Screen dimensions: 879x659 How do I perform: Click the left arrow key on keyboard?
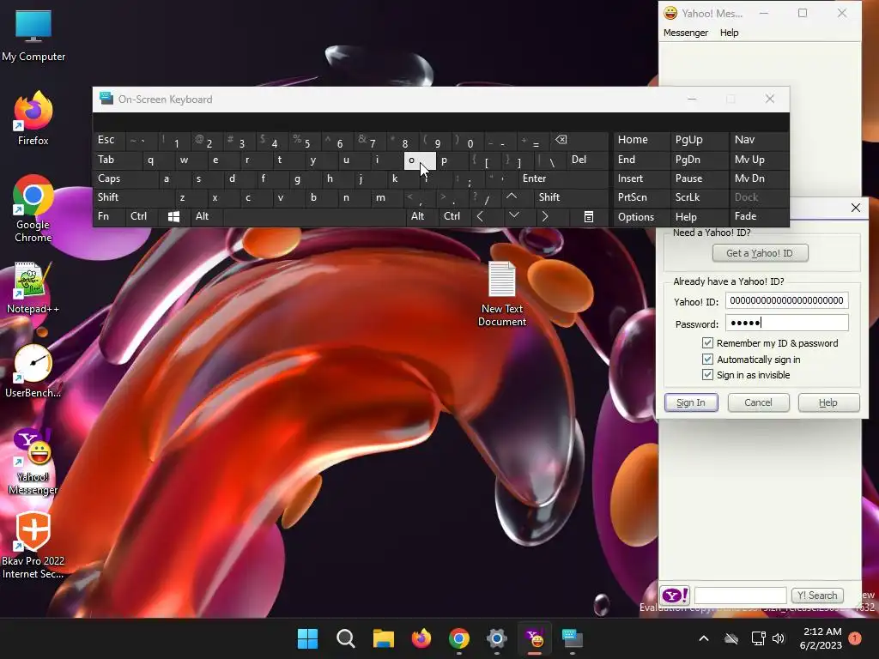(x=480, y=216)
